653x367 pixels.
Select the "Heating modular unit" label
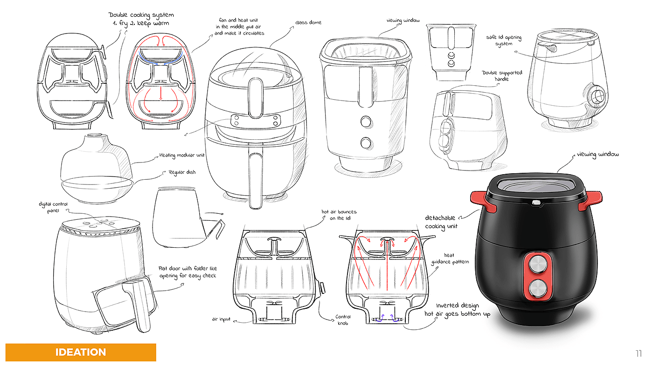(181, 156)
